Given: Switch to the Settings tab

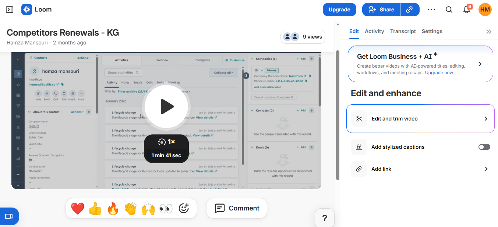Looking at the screenshot, I should [432, 31].
